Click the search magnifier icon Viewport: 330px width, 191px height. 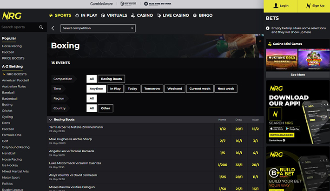tap(41, 27)
